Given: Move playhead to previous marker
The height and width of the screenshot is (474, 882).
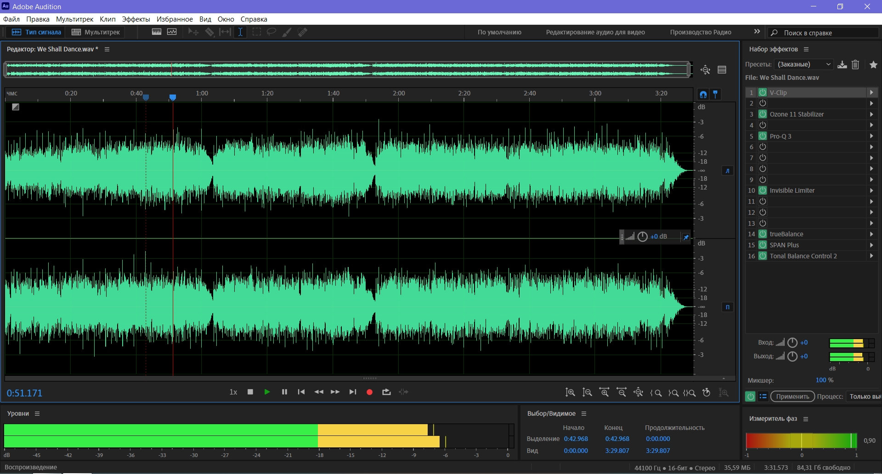Looking at the screenshot, I should [301, 392].
